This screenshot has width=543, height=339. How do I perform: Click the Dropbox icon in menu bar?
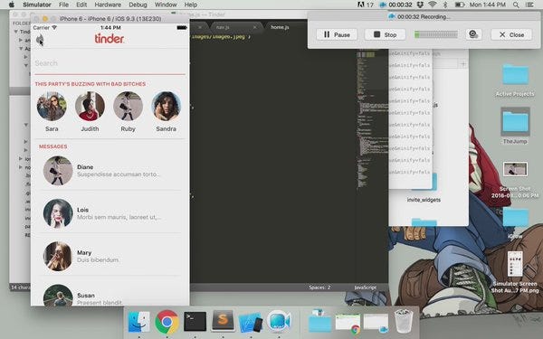420,5
